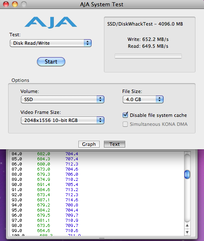
Task: Select the row for frame 87.0
Action: click(97, 169)
